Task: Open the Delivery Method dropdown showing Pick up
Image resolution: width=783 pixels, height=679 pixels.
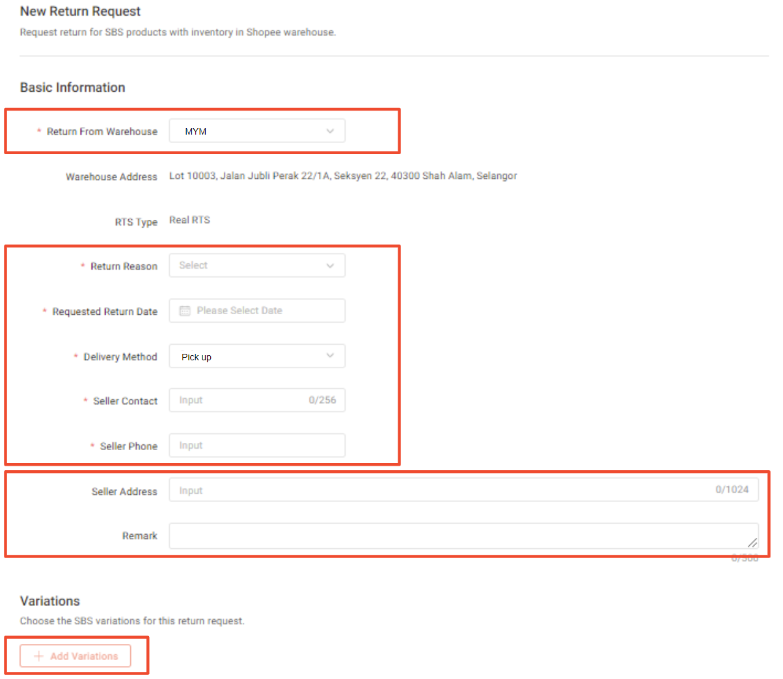Action: 257,356
